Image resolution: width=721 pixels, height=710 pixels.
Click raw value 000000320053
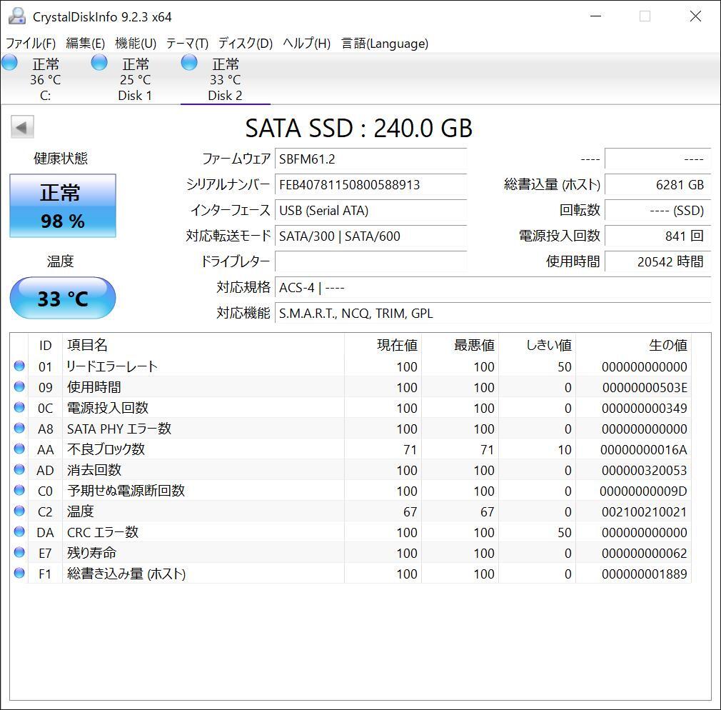[x=644, y=470]
